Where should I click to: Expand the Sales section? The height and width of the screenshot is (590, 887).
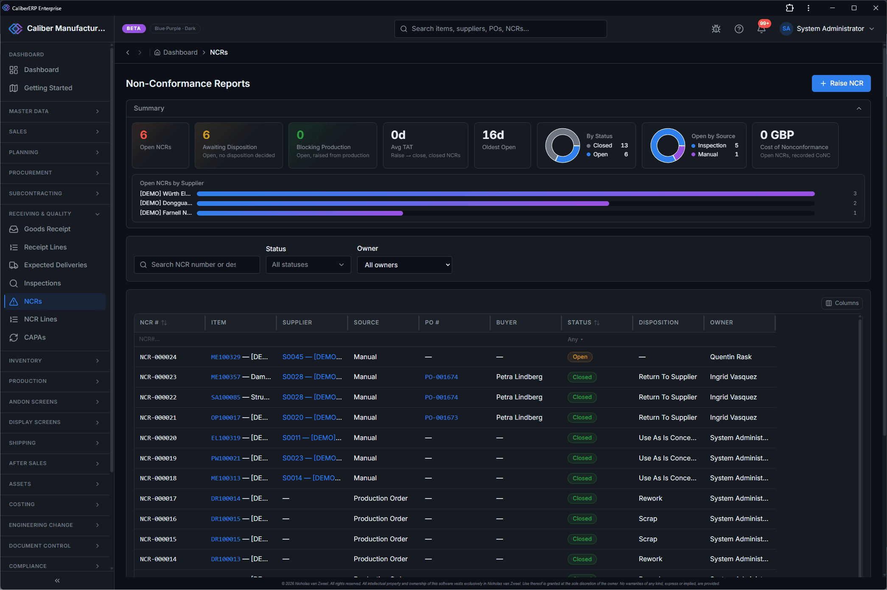pyautogui.click(x=55, y=132)
